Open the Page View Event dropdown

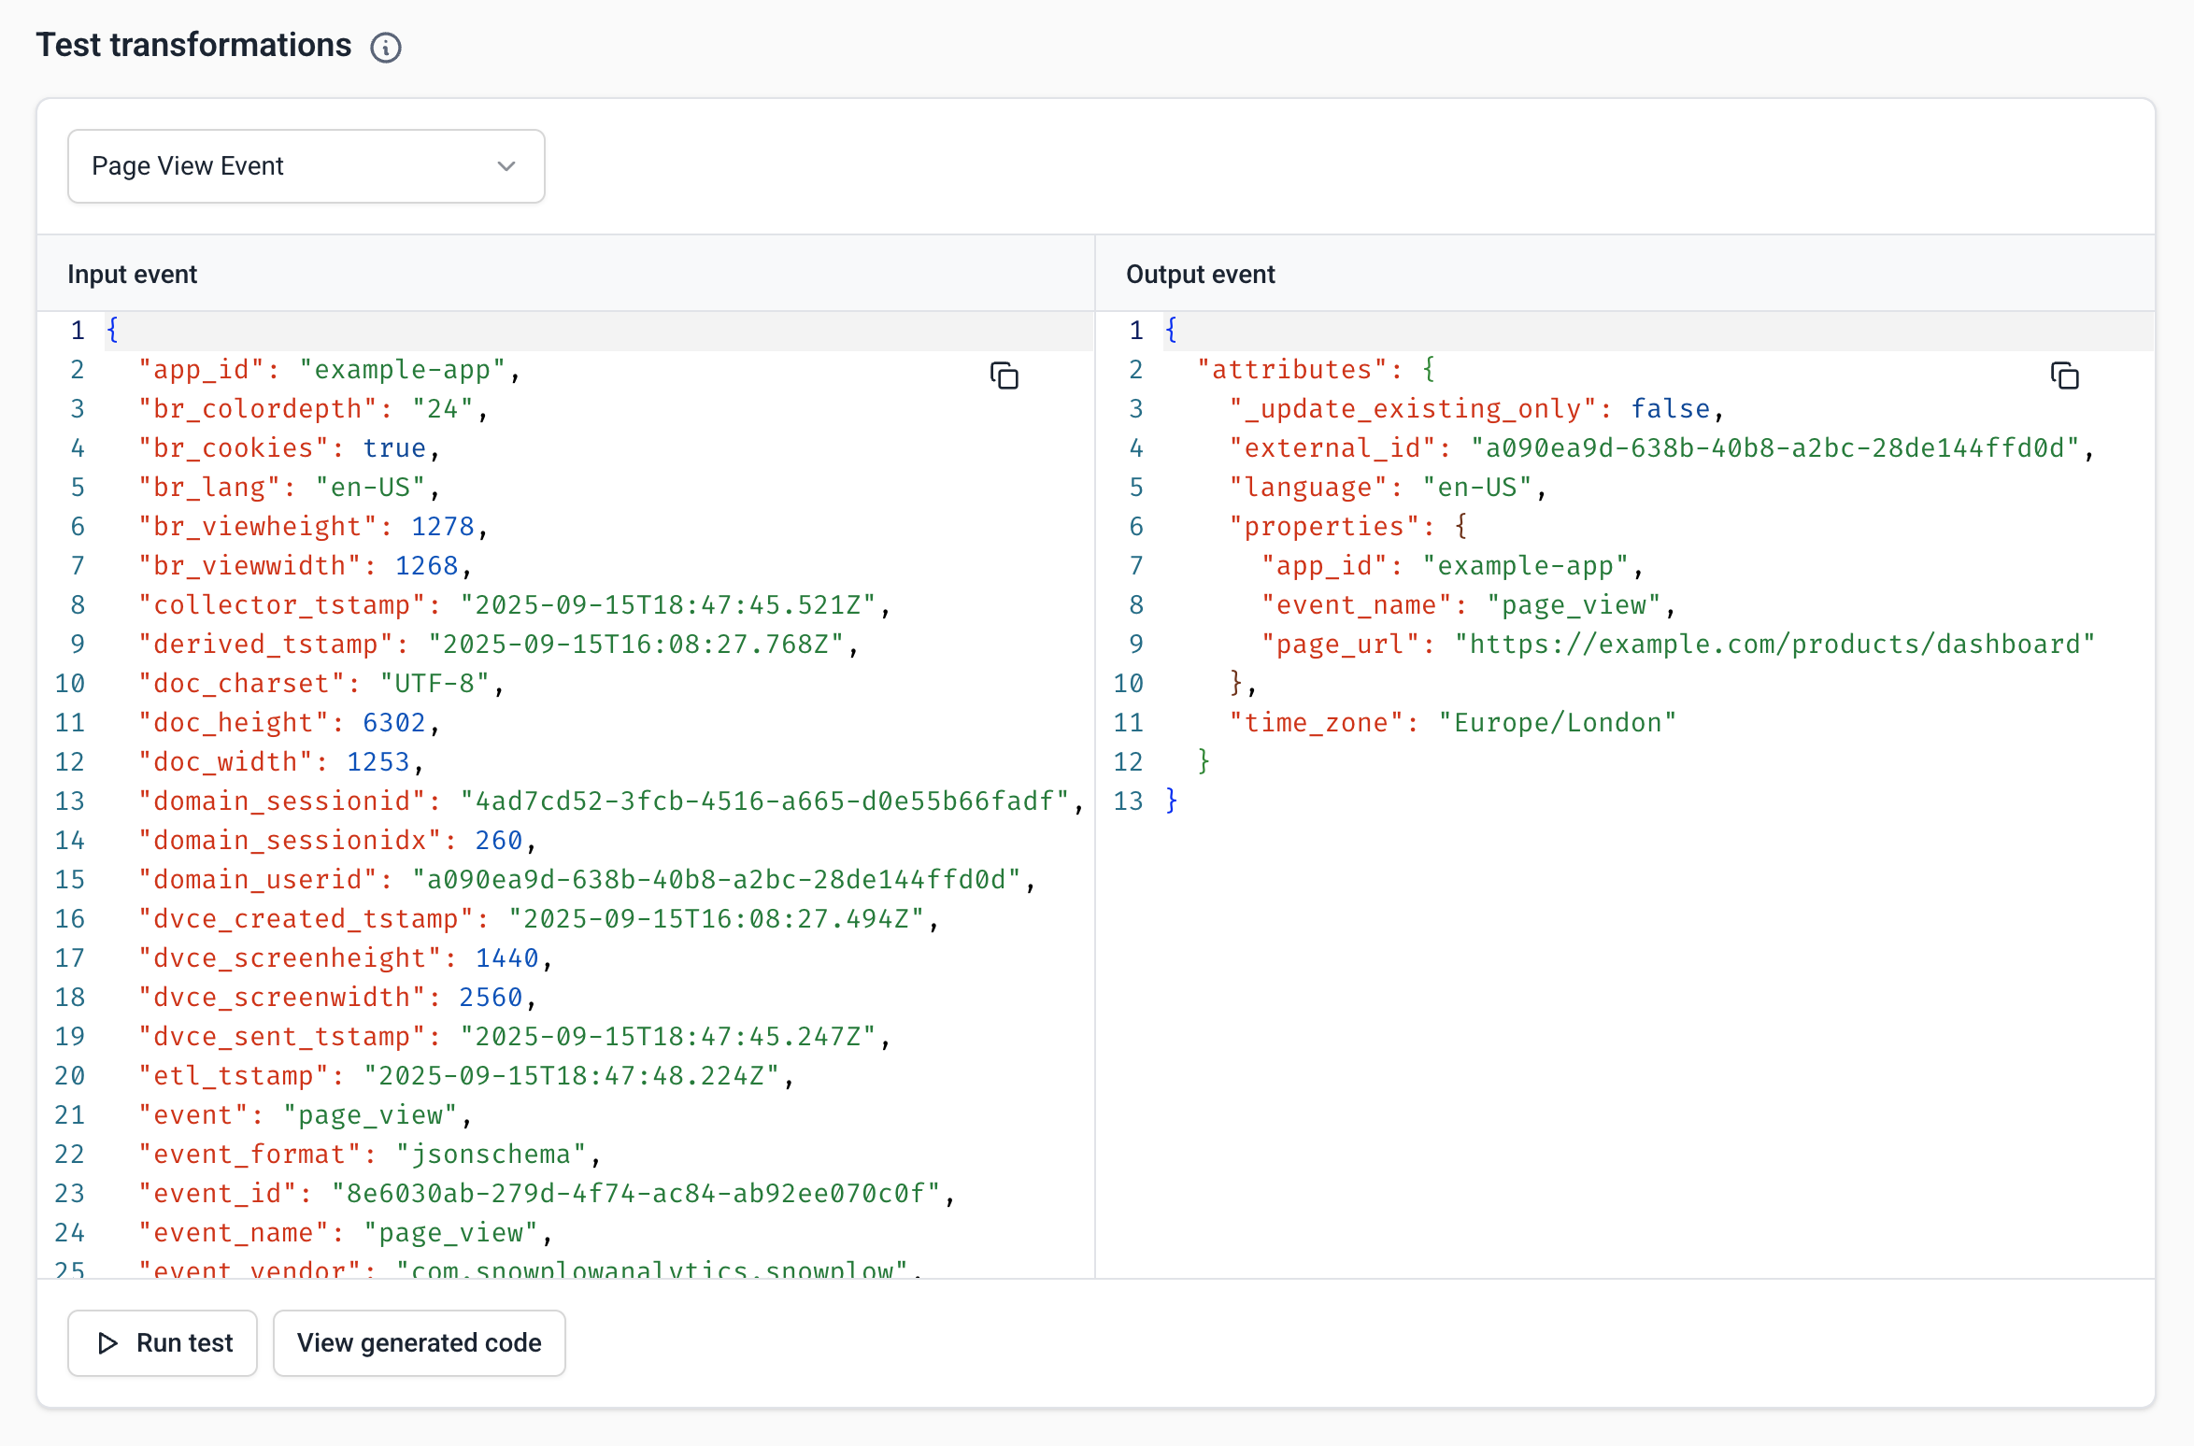306,165
